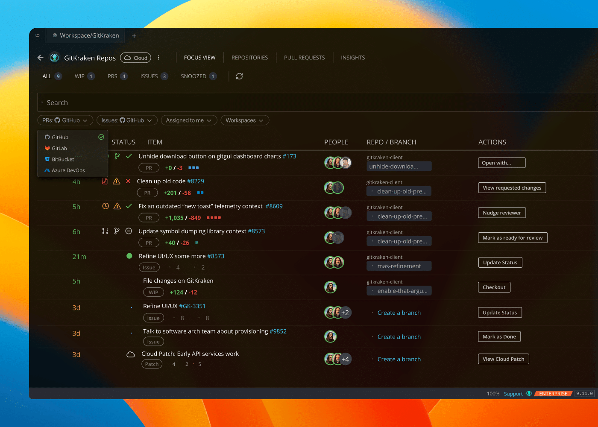
Task: Open the 'Open with...' action dropdown
Action: (501, 163)
